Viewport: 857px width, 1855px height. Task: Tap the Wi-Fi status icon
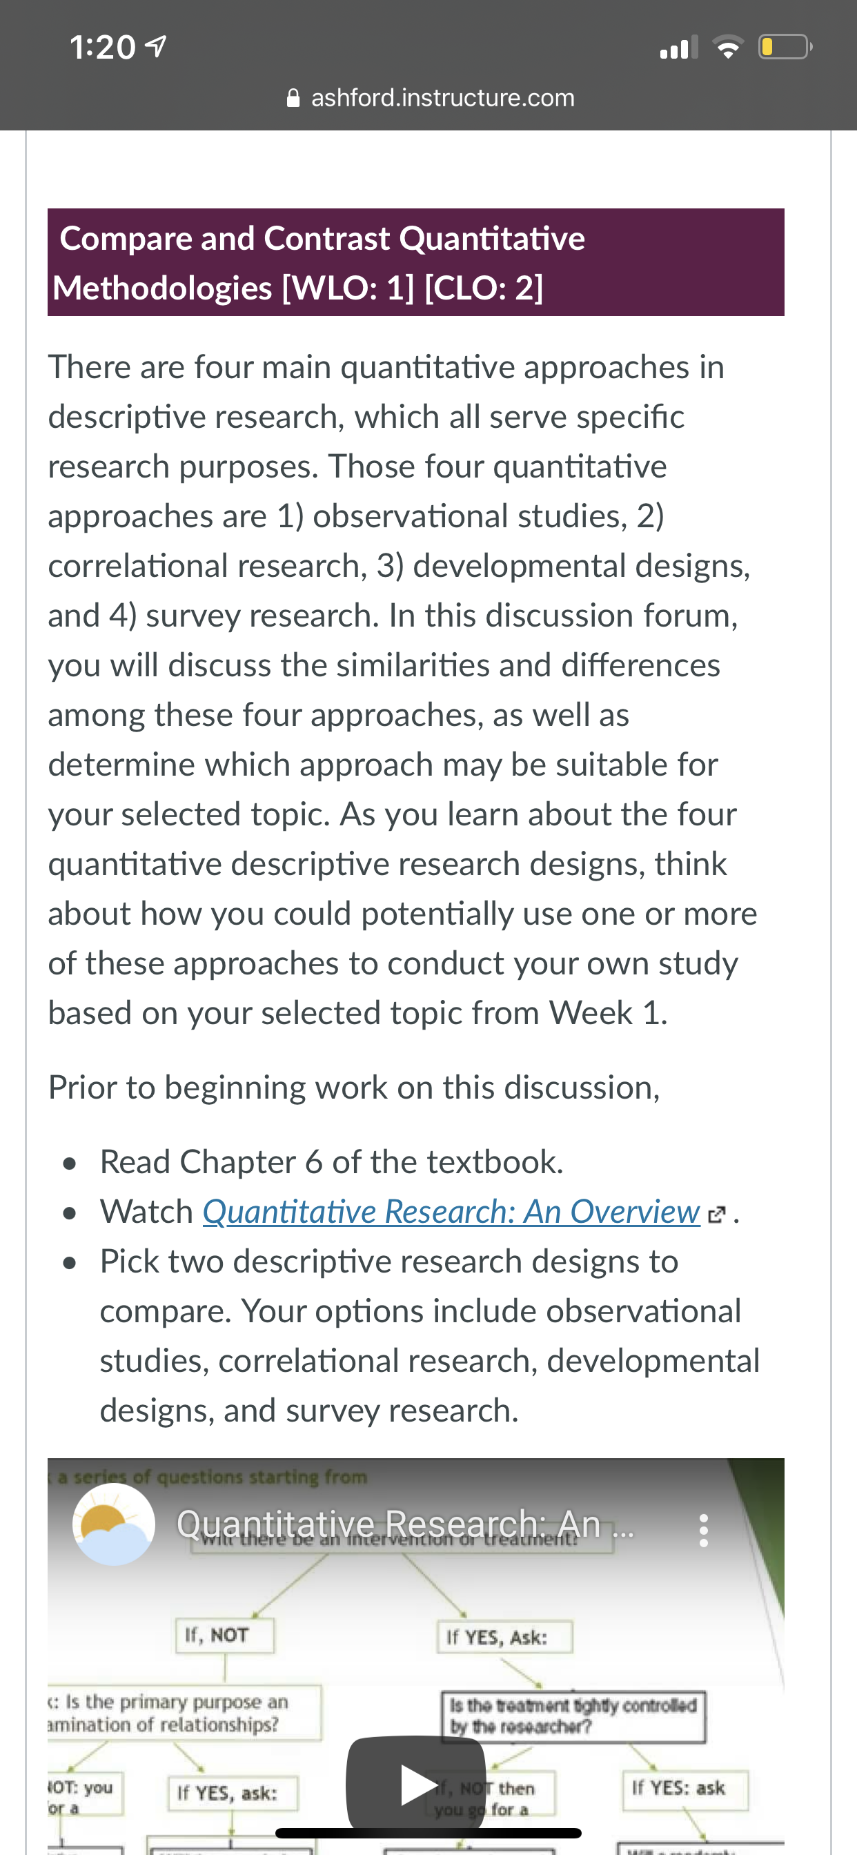click(727, 48)
